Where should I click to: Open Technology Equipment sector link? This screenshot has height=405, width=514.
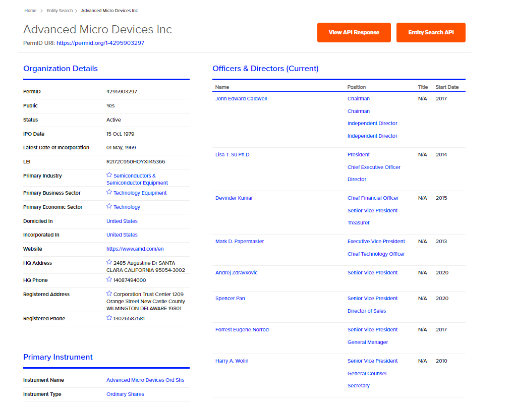tap(140, 193)
